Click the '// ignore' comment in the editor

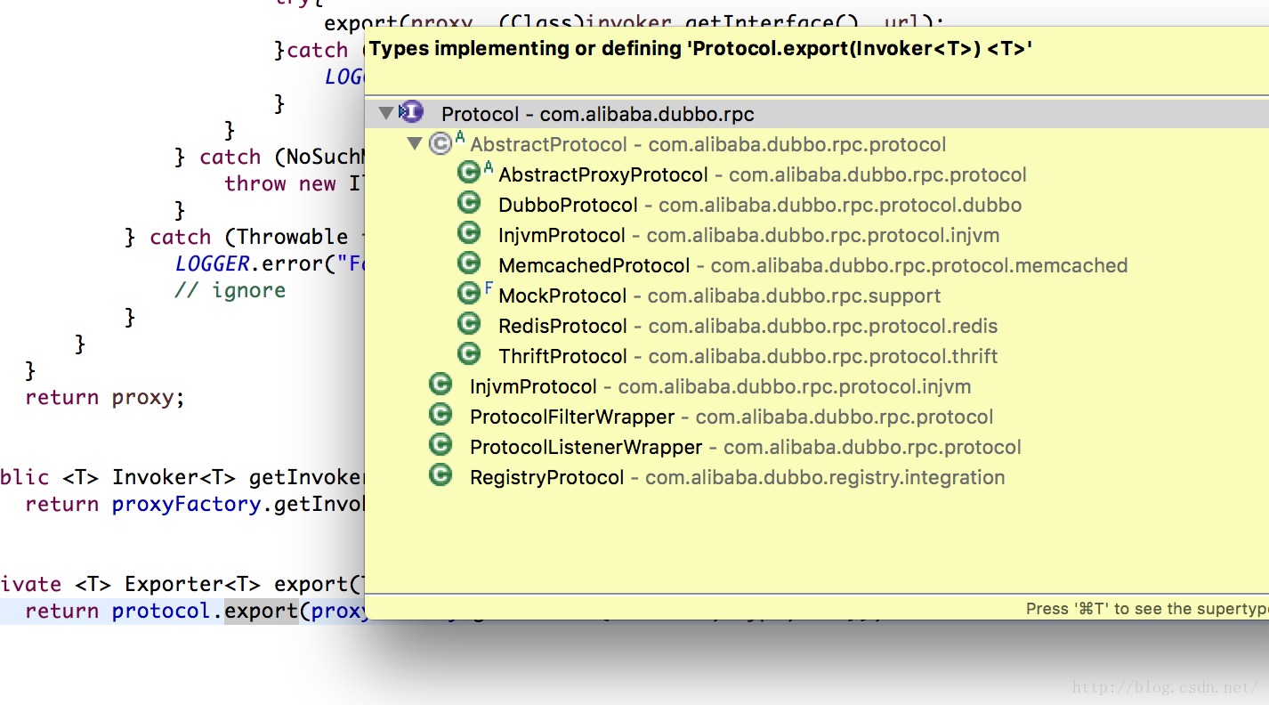230,290
